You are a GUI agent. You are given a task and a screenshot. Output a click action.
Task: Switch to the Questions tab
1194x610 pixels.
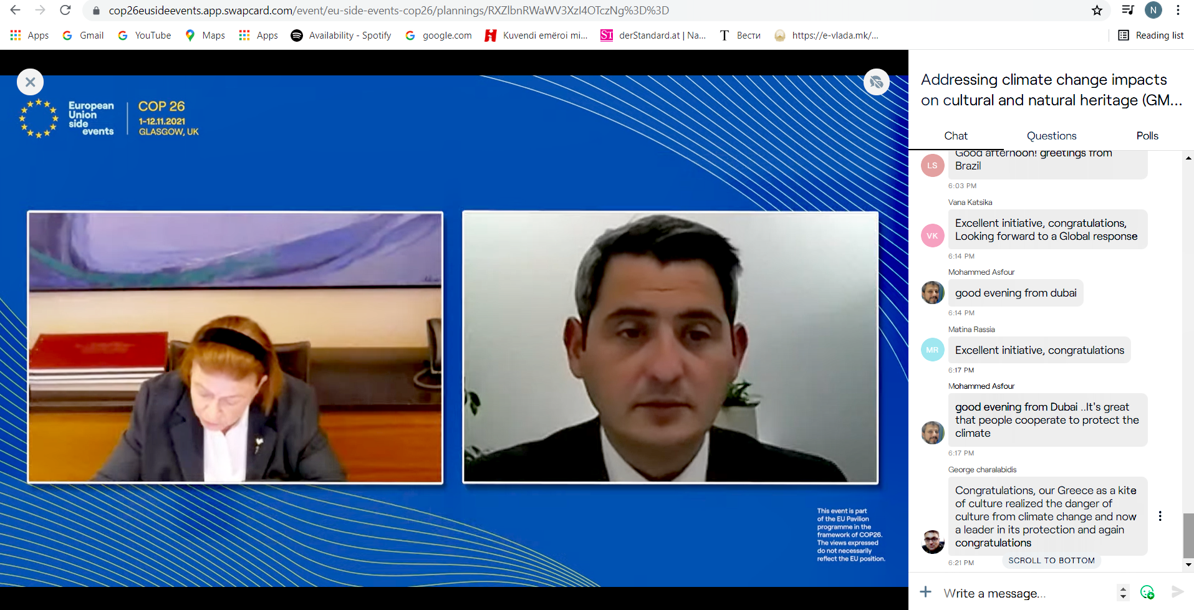click(x=1051, y=136)
